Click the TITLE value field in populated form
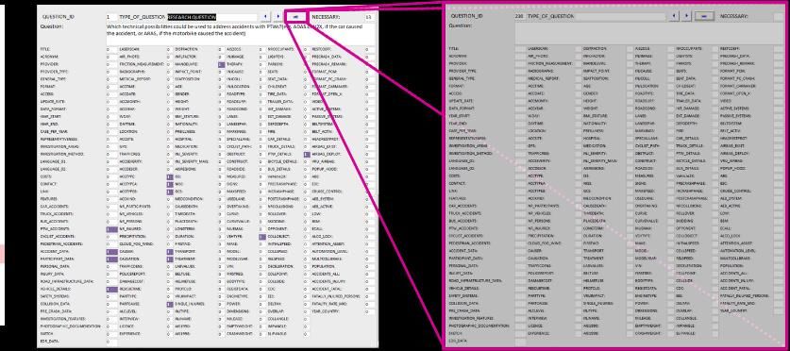 pos(111,49)
